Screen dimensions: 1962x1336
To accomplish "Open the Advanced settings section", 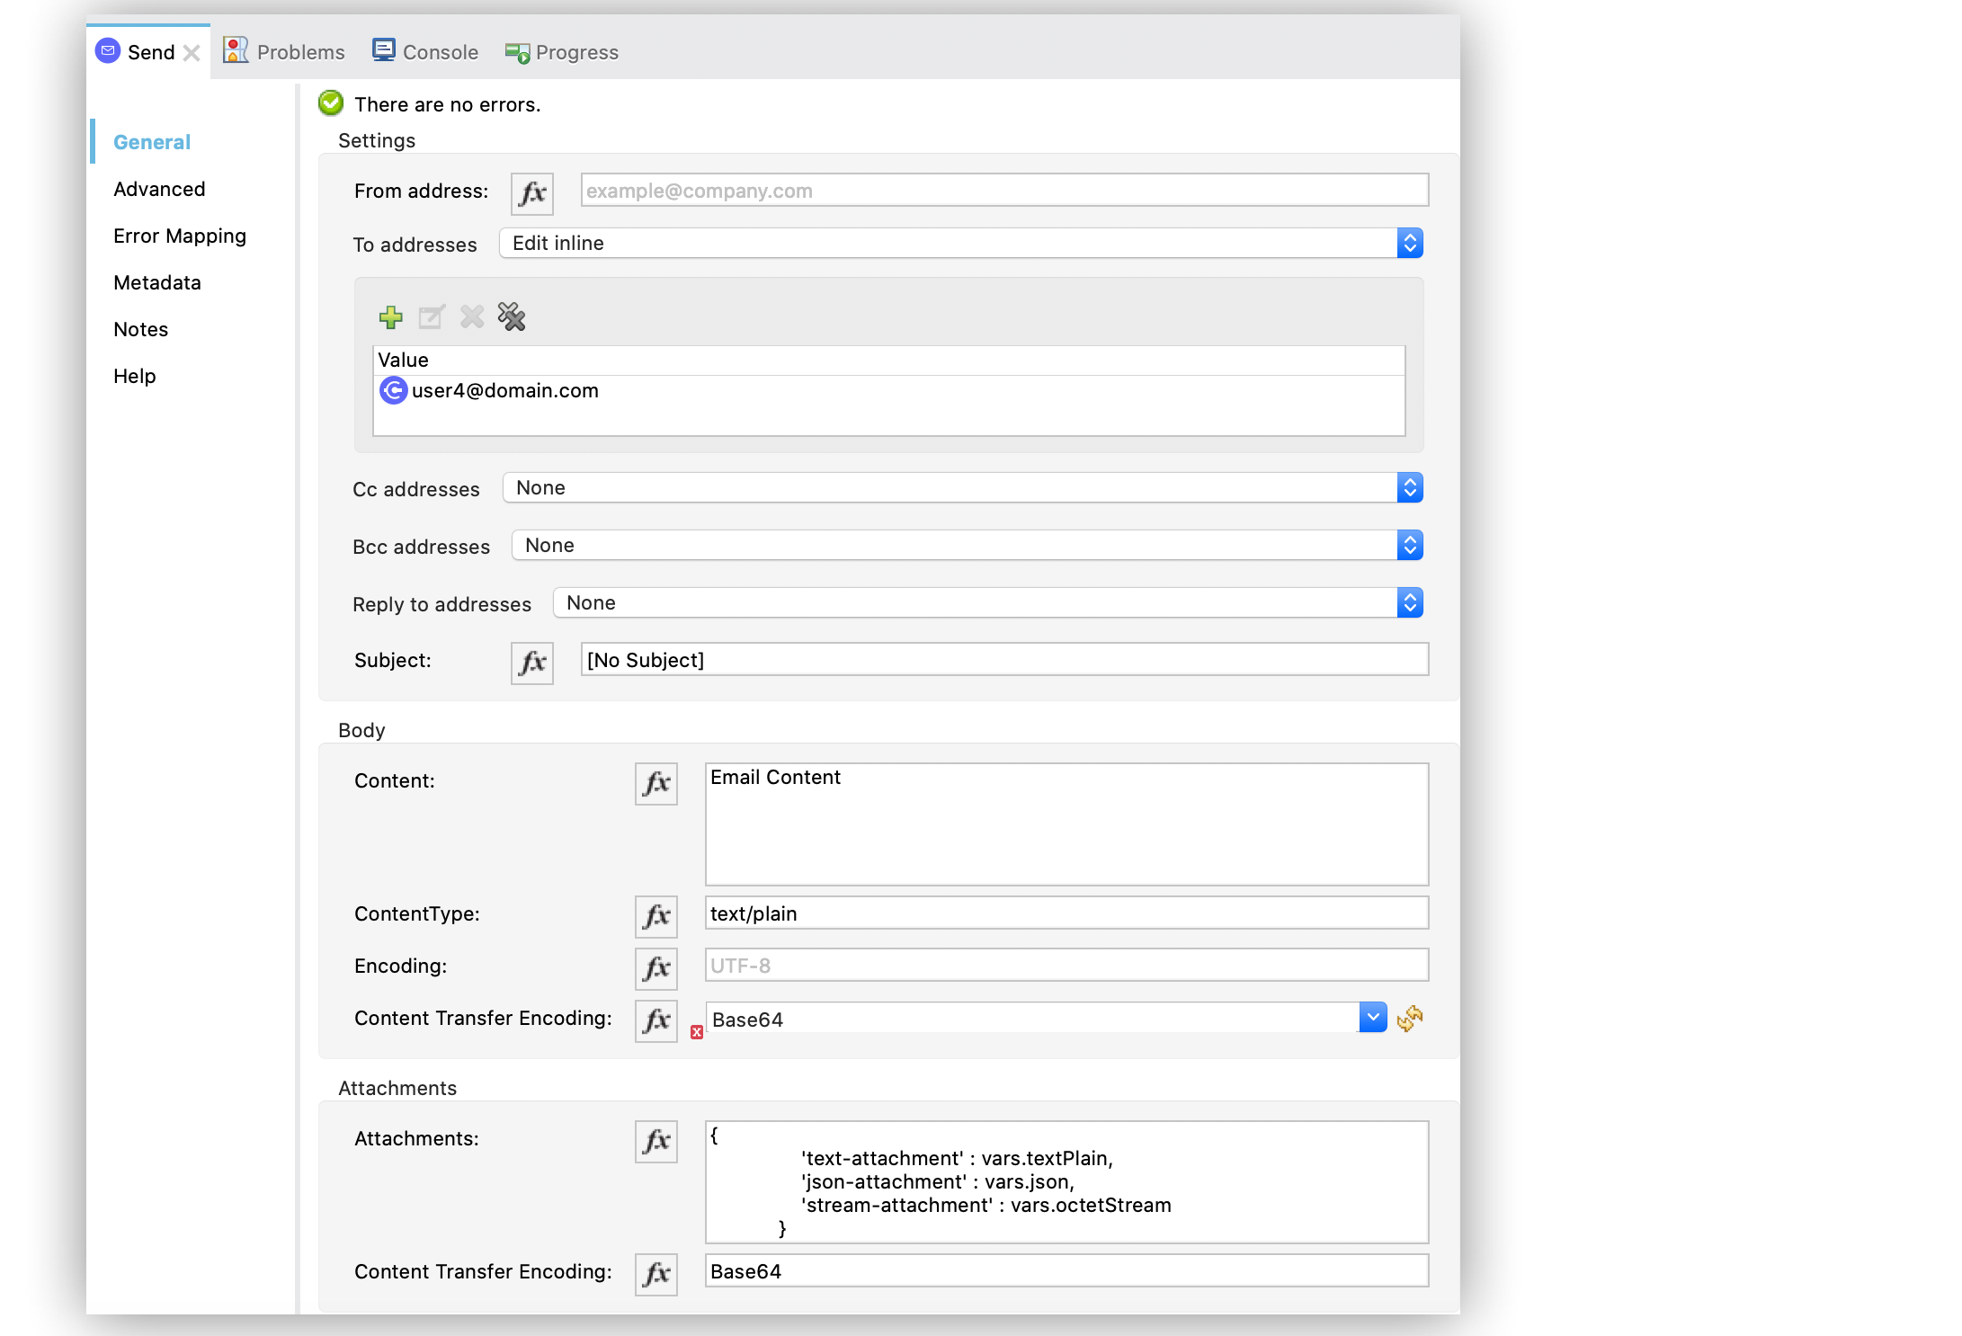I will click(x=159, y=189).
